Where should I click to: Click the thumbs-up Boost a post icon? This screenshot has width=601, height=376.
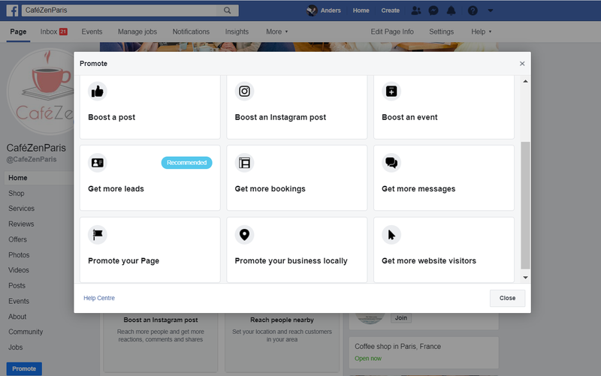click(x=98, y=91)
